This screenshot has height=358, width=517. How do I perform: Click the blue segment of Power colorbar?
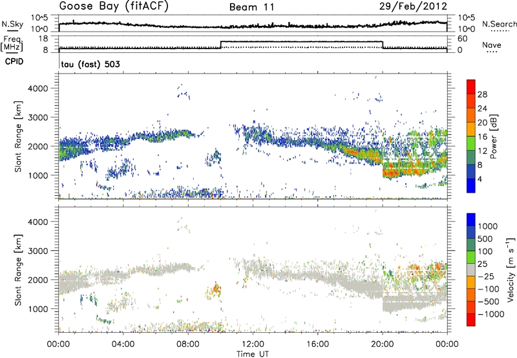tap(471, 185)
